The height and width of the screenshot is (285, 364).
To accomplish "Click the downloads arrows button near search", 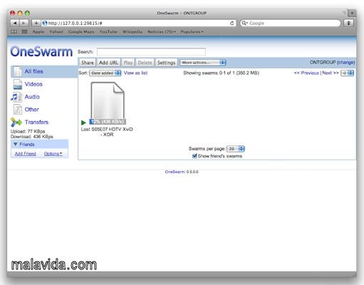I will (348, 23).
